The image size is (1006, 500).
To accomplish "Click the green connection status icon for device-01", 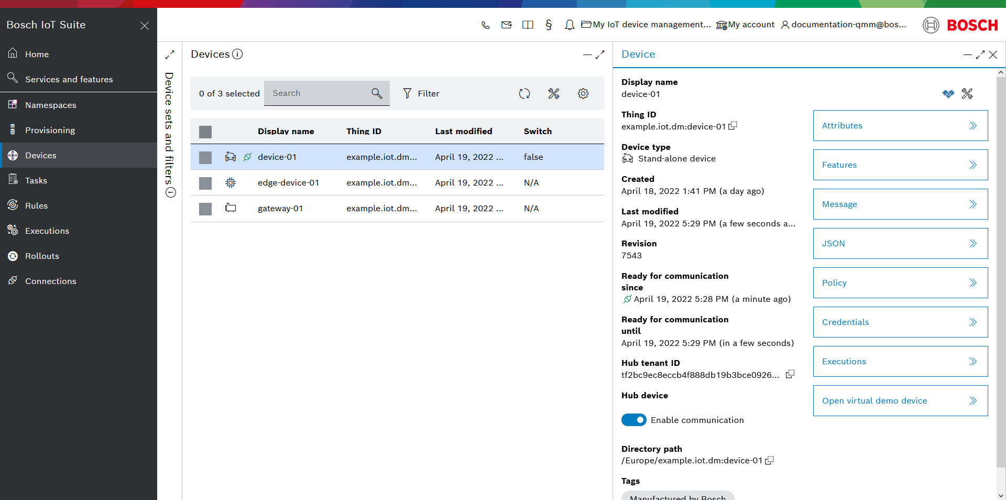I will [x=247, y=157].
